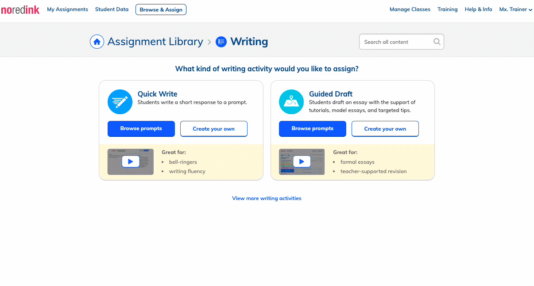
Task: Click the Guided Draft heading
Action: [331, 94]
